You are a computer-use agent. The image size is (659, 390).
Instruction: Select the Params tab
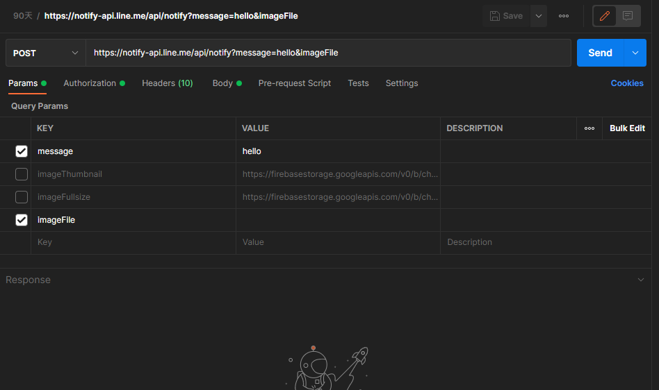(27, 83)
